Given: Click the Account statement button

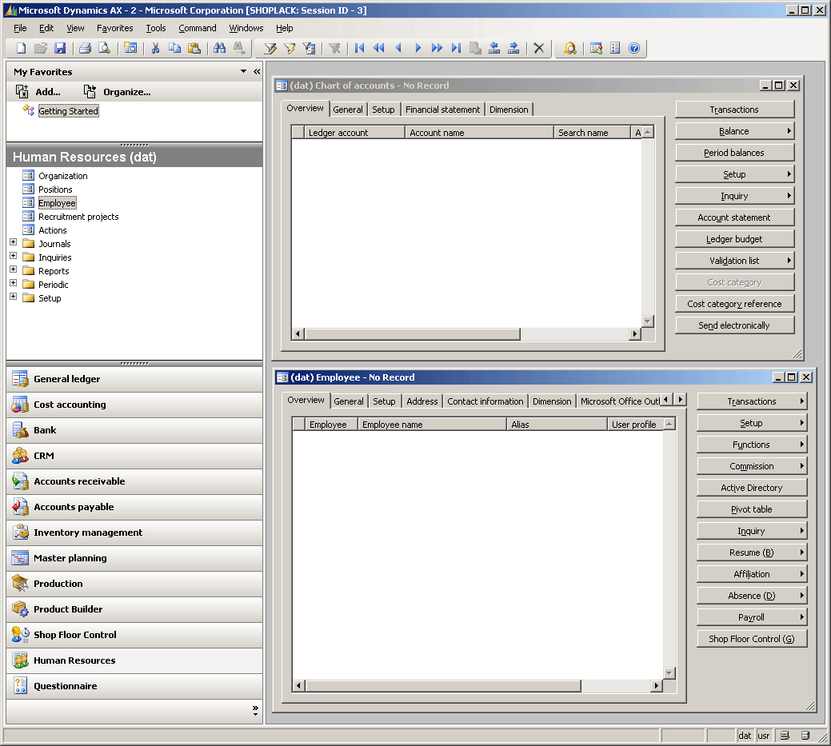Looking at the screenshot, I should click(734, 217).
